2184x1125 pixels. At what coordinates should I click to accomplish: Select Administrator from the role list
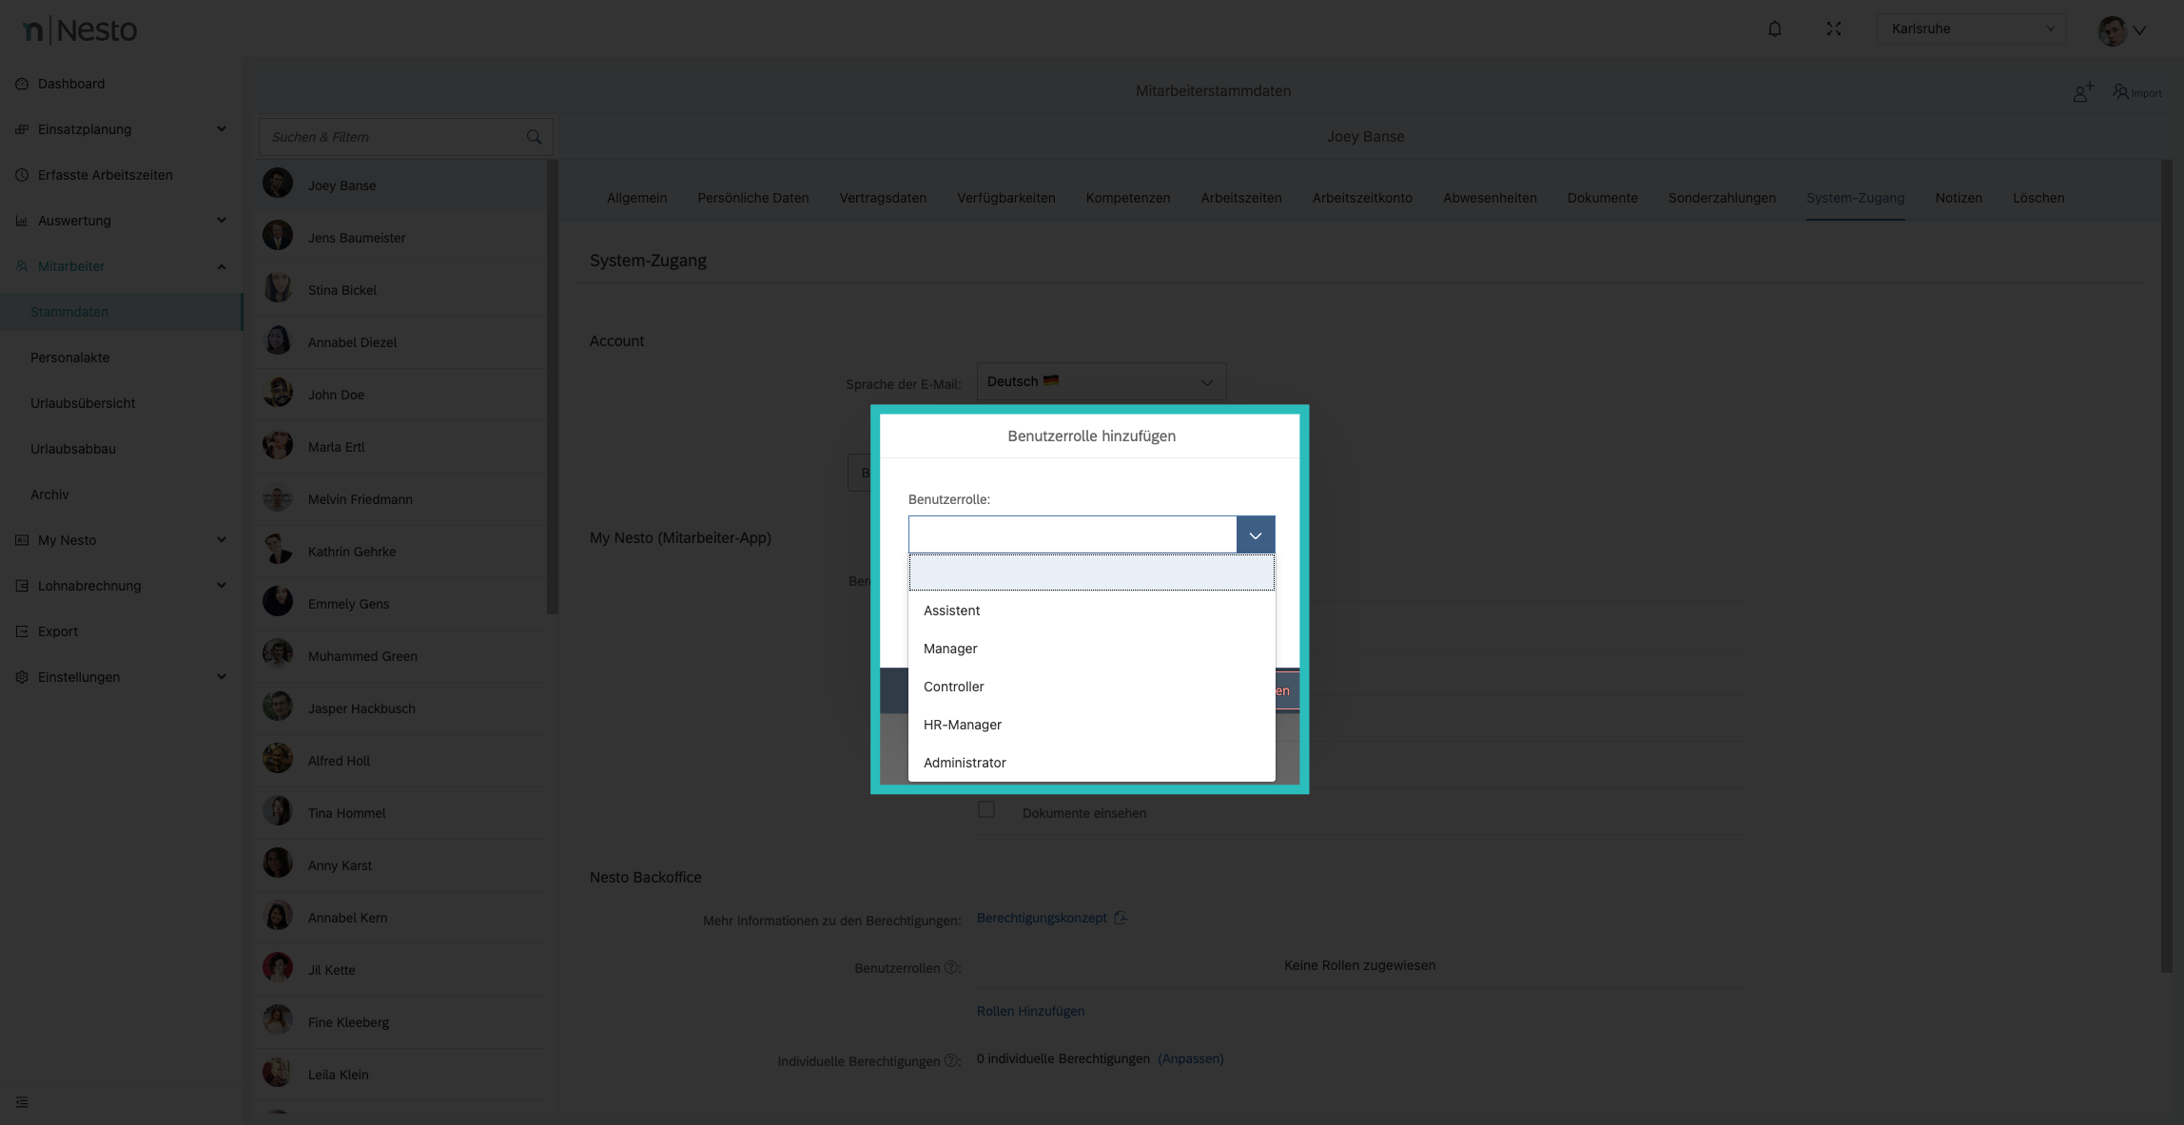965,763
